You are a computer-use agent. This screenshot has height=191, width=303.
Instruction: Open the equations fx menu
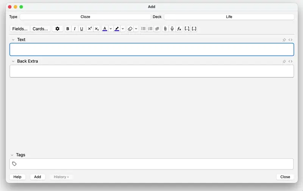coord(179,29)
